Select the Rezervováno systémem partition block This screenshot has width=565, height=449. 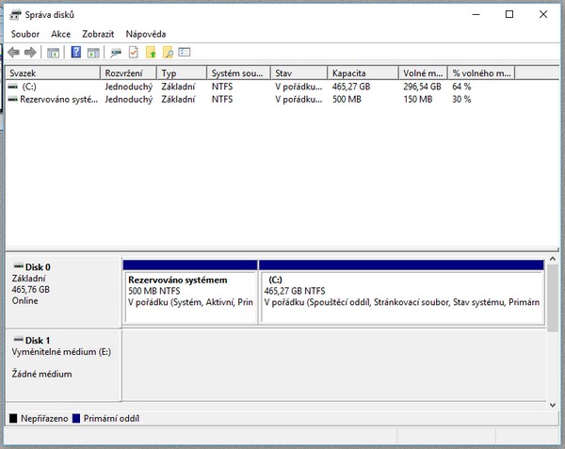click(x=190, y=297)
